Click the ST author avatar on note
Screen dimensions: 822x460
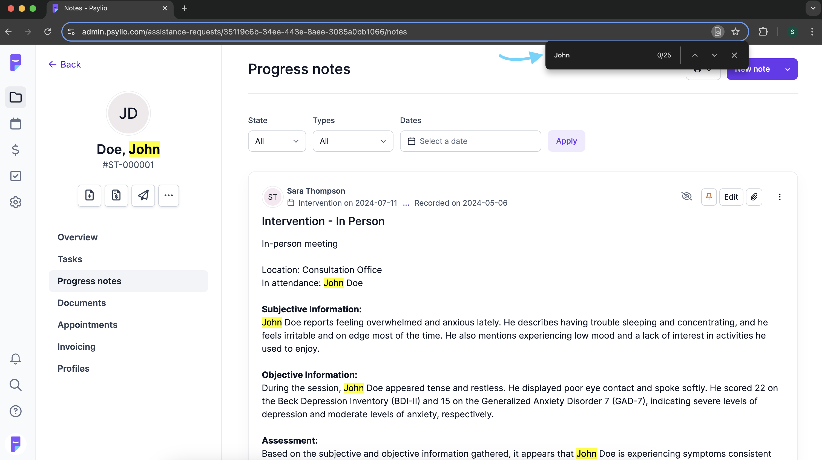(x=272, y=197)
